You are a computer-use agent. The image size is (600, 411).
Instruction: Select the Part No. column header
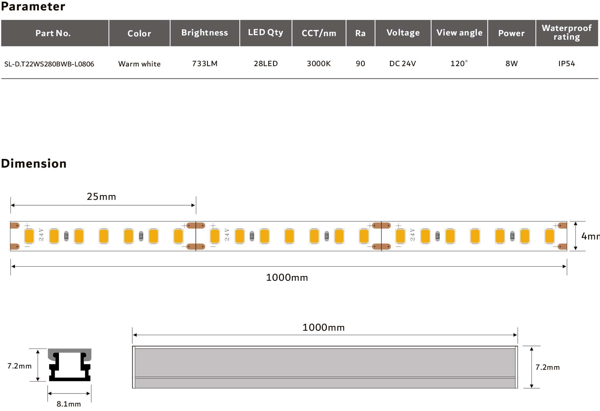pyautogui.click(x=53, y=33)
